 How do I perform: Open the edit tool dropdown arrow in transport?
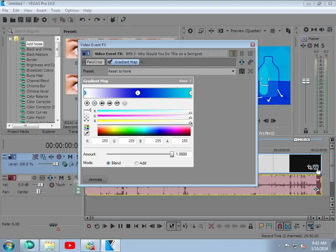[178, 226]
